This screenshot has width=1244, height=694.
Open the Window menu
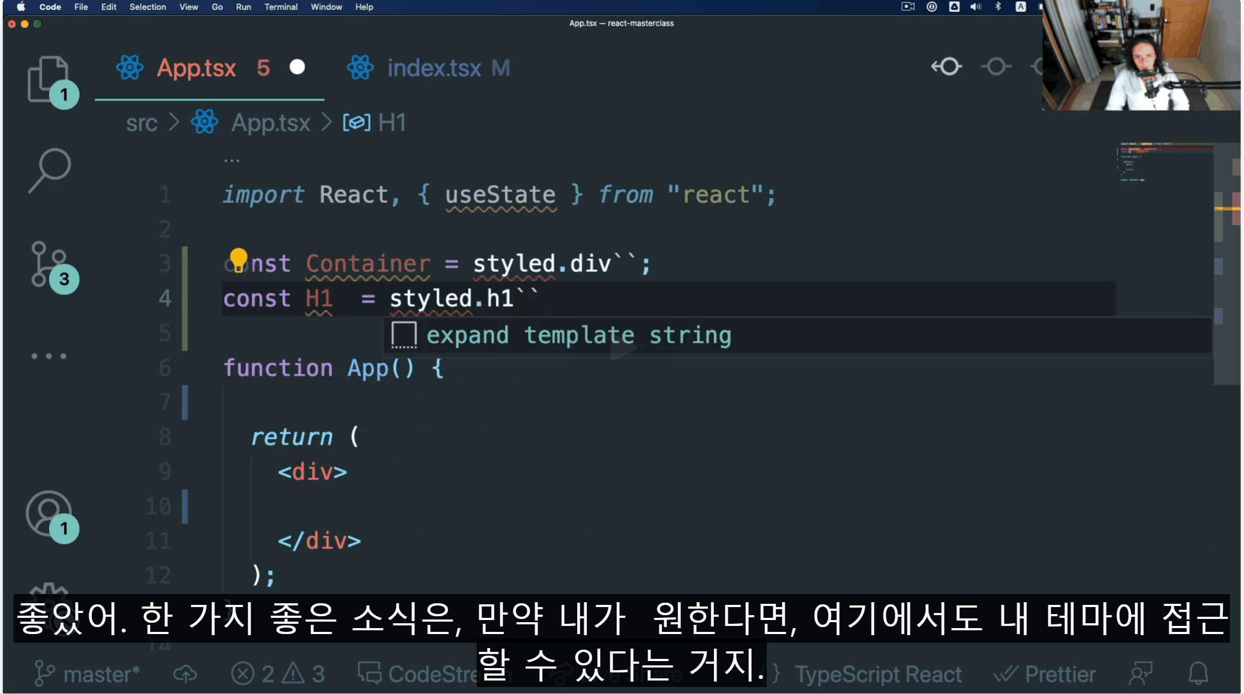326,7
